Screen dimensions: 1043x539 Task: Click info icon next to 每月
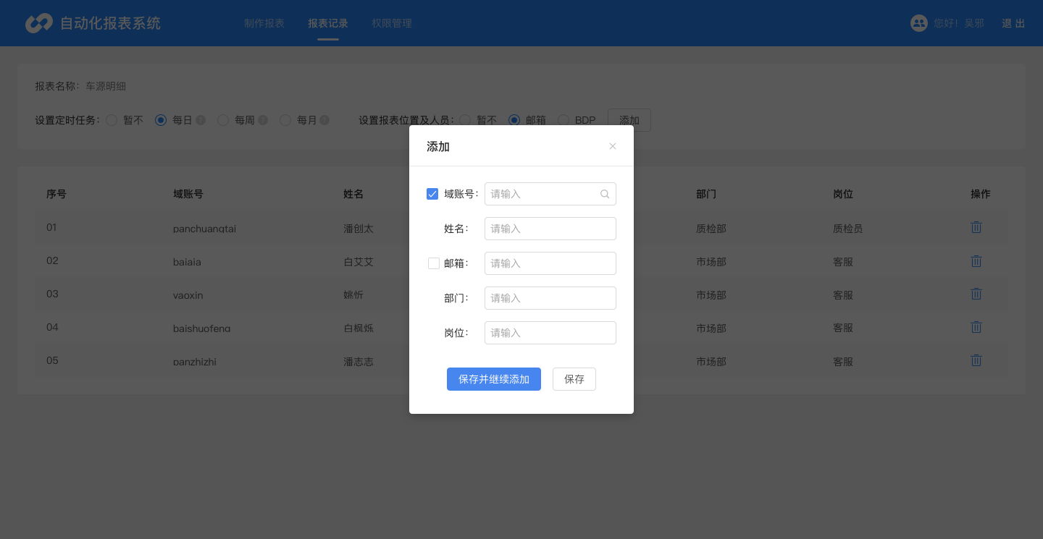click(324, 120)
